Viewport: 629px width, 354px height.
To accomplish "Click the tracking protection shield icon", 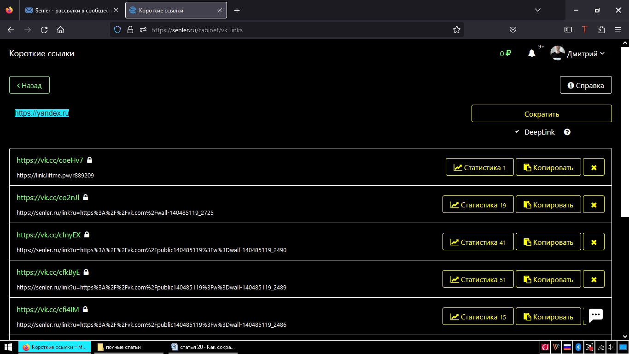I will point(117,29).
